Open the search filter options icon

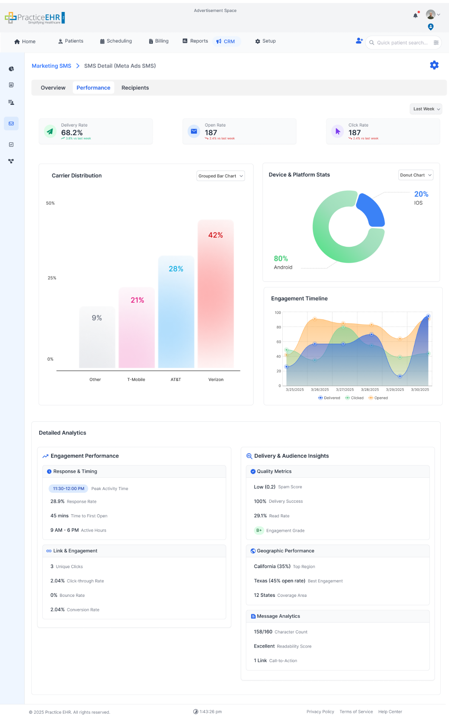[436, 43]
